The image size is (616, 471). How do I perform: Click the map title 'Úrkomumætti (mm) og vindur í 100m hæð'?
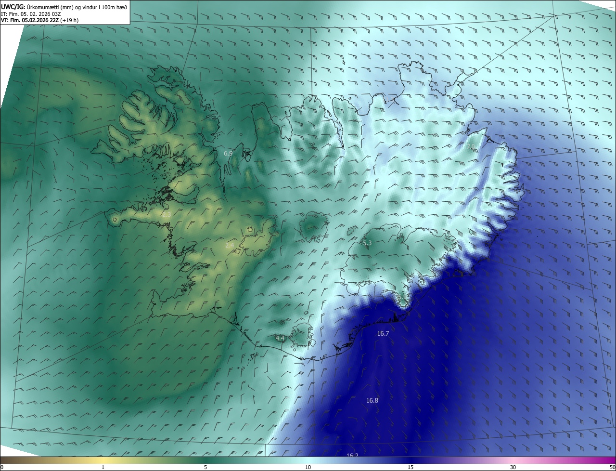point(77,7)
